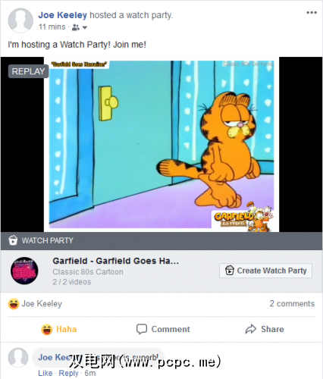Click the Classic 80s Cartoon page link
This screenshot has width=323, height=379.
point(88,272)
